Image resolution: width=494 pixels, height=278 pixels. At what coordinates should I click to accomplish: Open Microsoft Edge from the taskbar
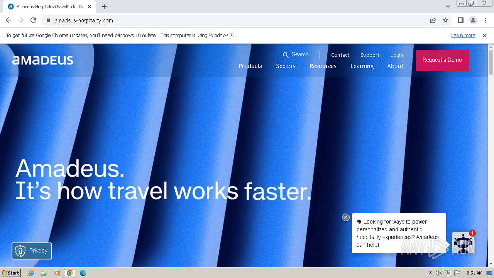tap(83, 273)
